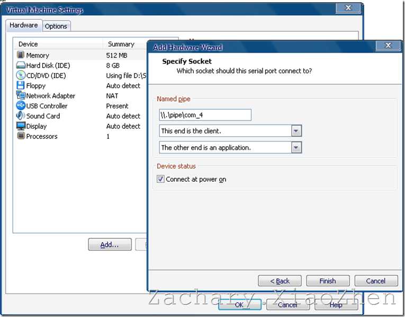Image resolution: width=405 pixels, height=317 pixels.
Task: Open the 'The other end is an application' dropdown
Action: click(x=296, y=148)
